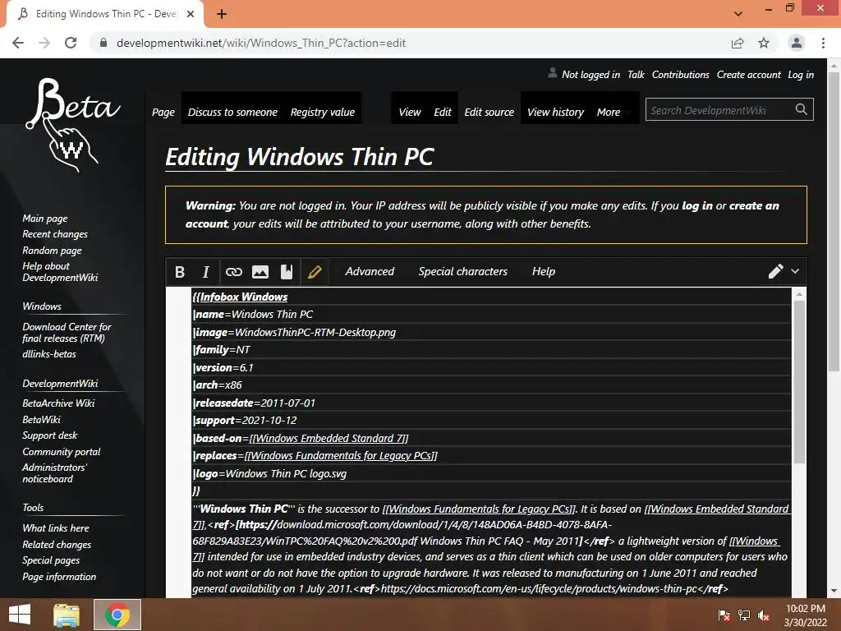Screen dimensions: 841x631
Task: Click the search magnifier icon
Action: click(802, 109)
